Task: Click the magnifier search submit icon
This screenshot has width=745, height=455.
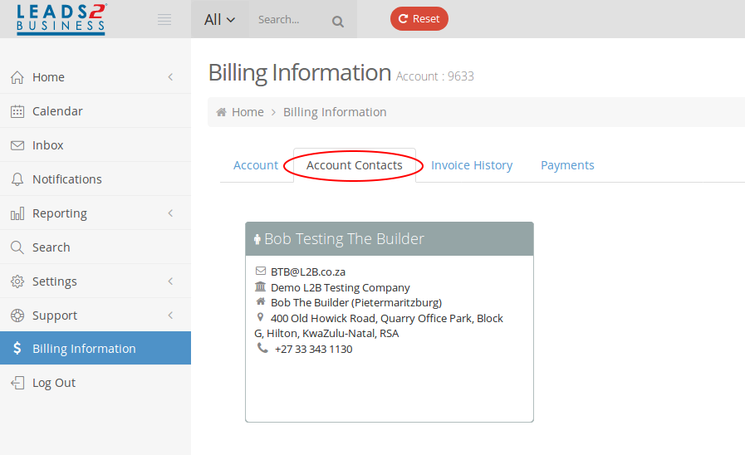Action: point(338,22)
